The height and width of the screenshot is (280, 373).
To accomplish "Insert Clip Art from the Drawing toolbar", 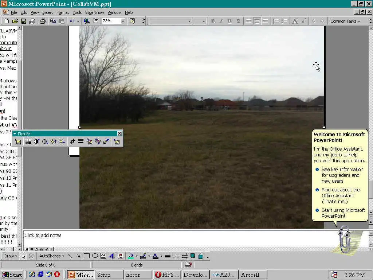I will [120, 256].
